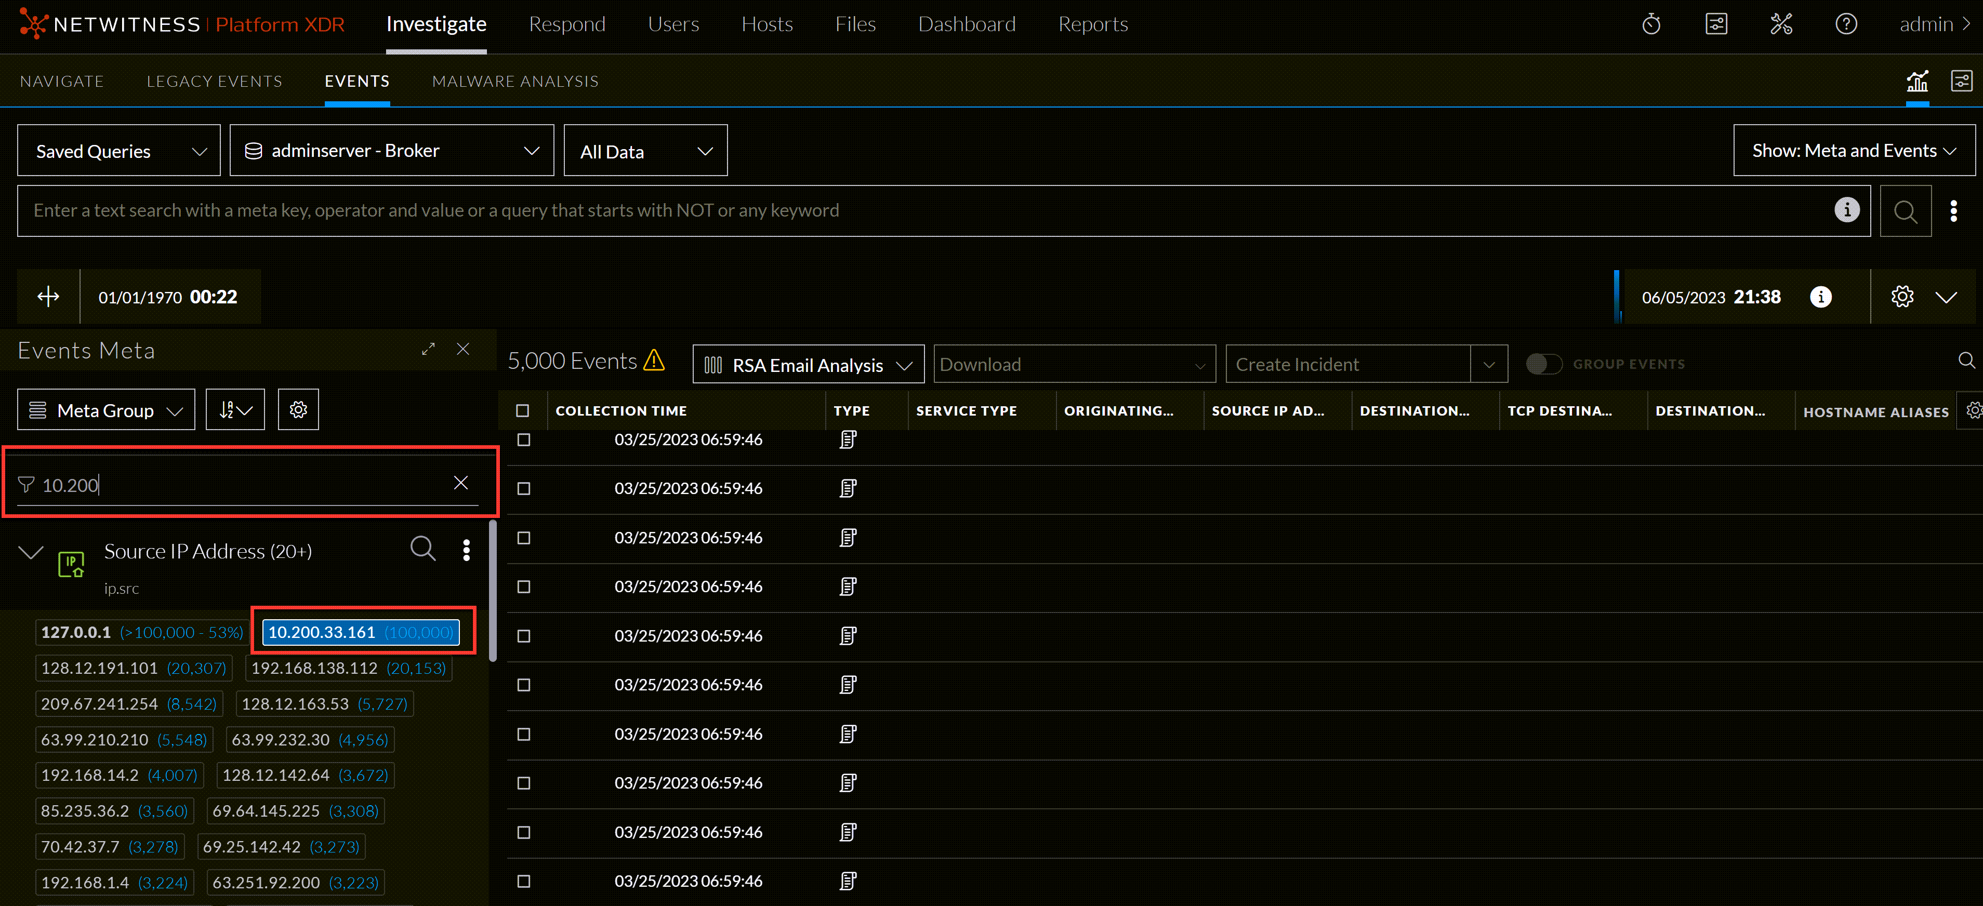Viewport: 1983px width, 906px height.
Task: Open Source IP Address kebab menu
Action: click(466, 550)
